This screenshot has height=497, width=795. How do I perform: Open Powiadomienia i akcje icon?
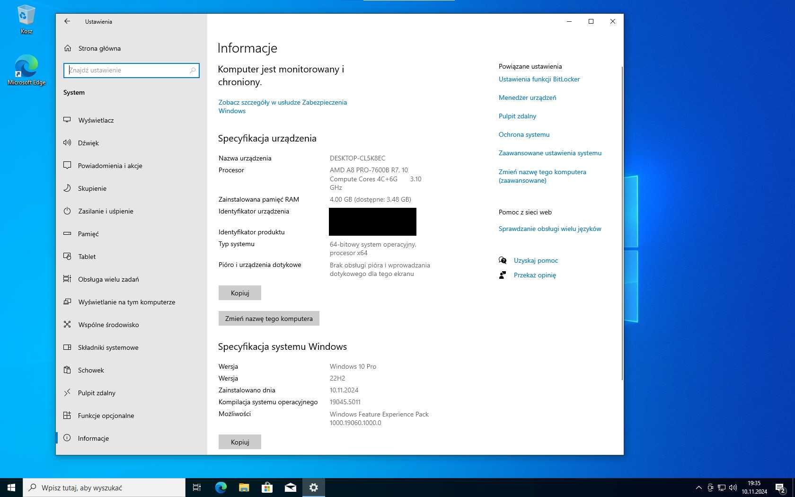pos(67,166)
